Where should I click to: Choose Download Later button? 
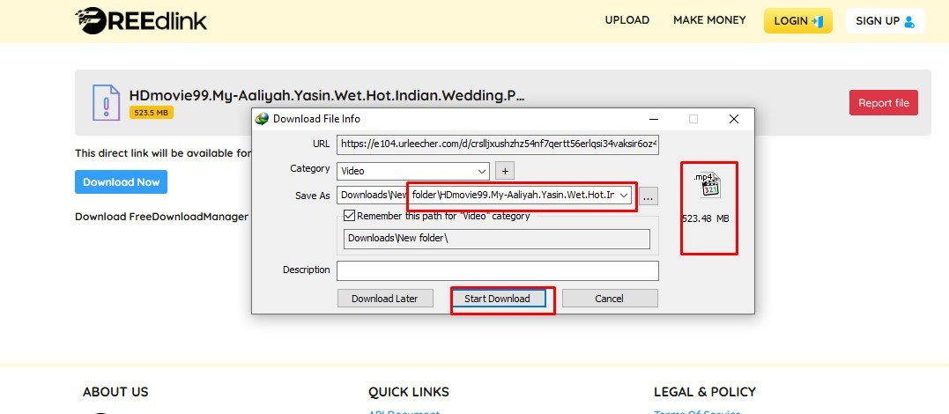tap(385, 299)
